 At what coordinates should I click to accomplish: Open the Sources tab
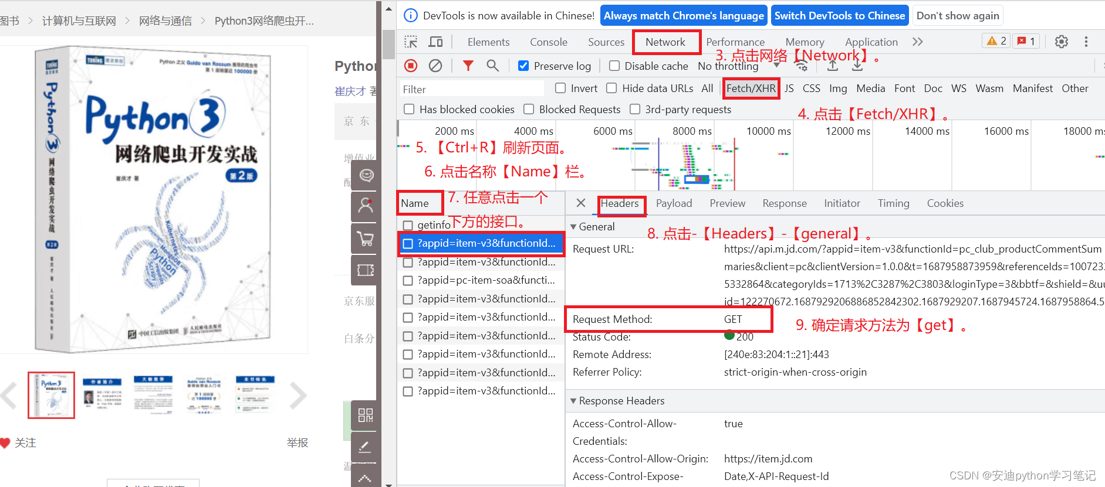tap(606, 42)
